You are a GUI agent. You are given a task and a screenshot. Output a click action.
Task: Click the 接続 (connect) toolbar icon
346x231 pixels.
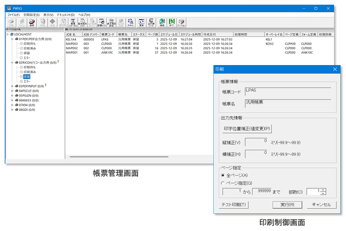[x=162, y=23]
